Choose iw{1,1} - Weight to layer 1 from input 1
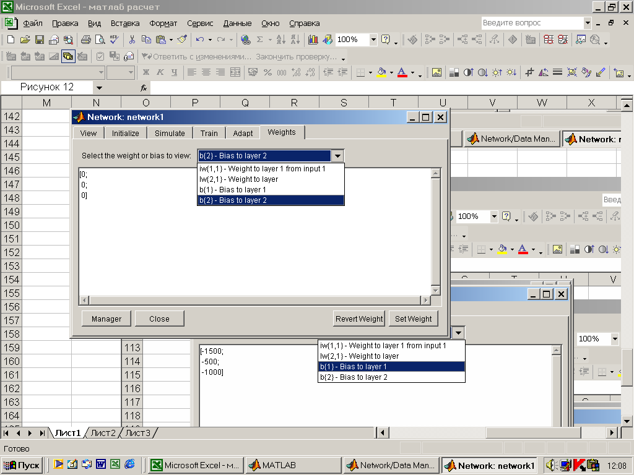This screenshot has width=634, height=475. click(271, 169)
